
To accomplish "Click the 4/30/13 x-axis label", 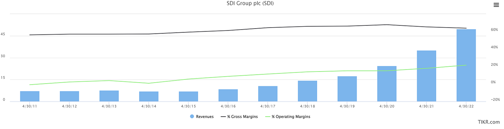I will point(109,106).
